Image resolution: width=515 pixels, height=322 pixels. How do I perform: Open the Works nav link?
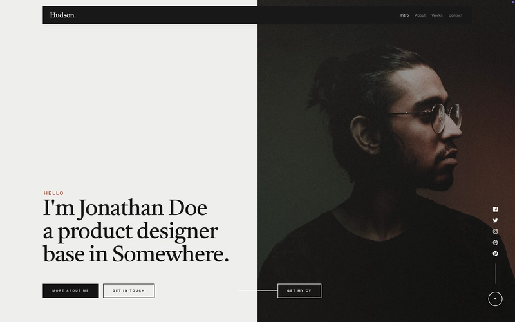tap(437, 15)
